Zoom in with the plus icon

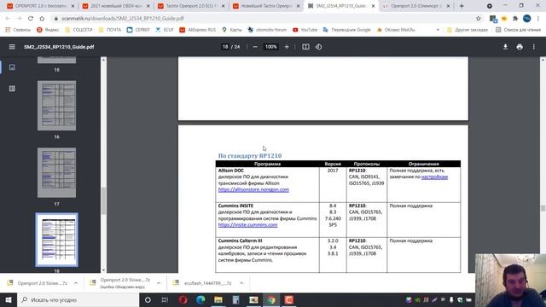click(x=287, y=47)
